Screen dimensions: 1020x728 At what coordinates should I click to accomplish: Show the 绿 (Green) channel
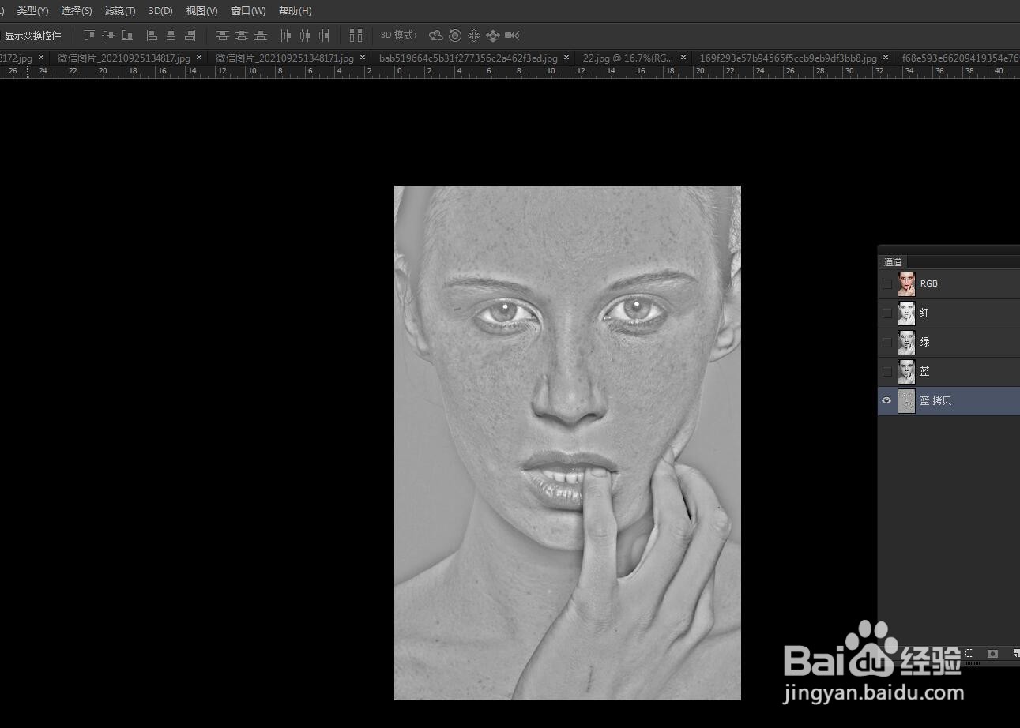click(x=886, y=342)
